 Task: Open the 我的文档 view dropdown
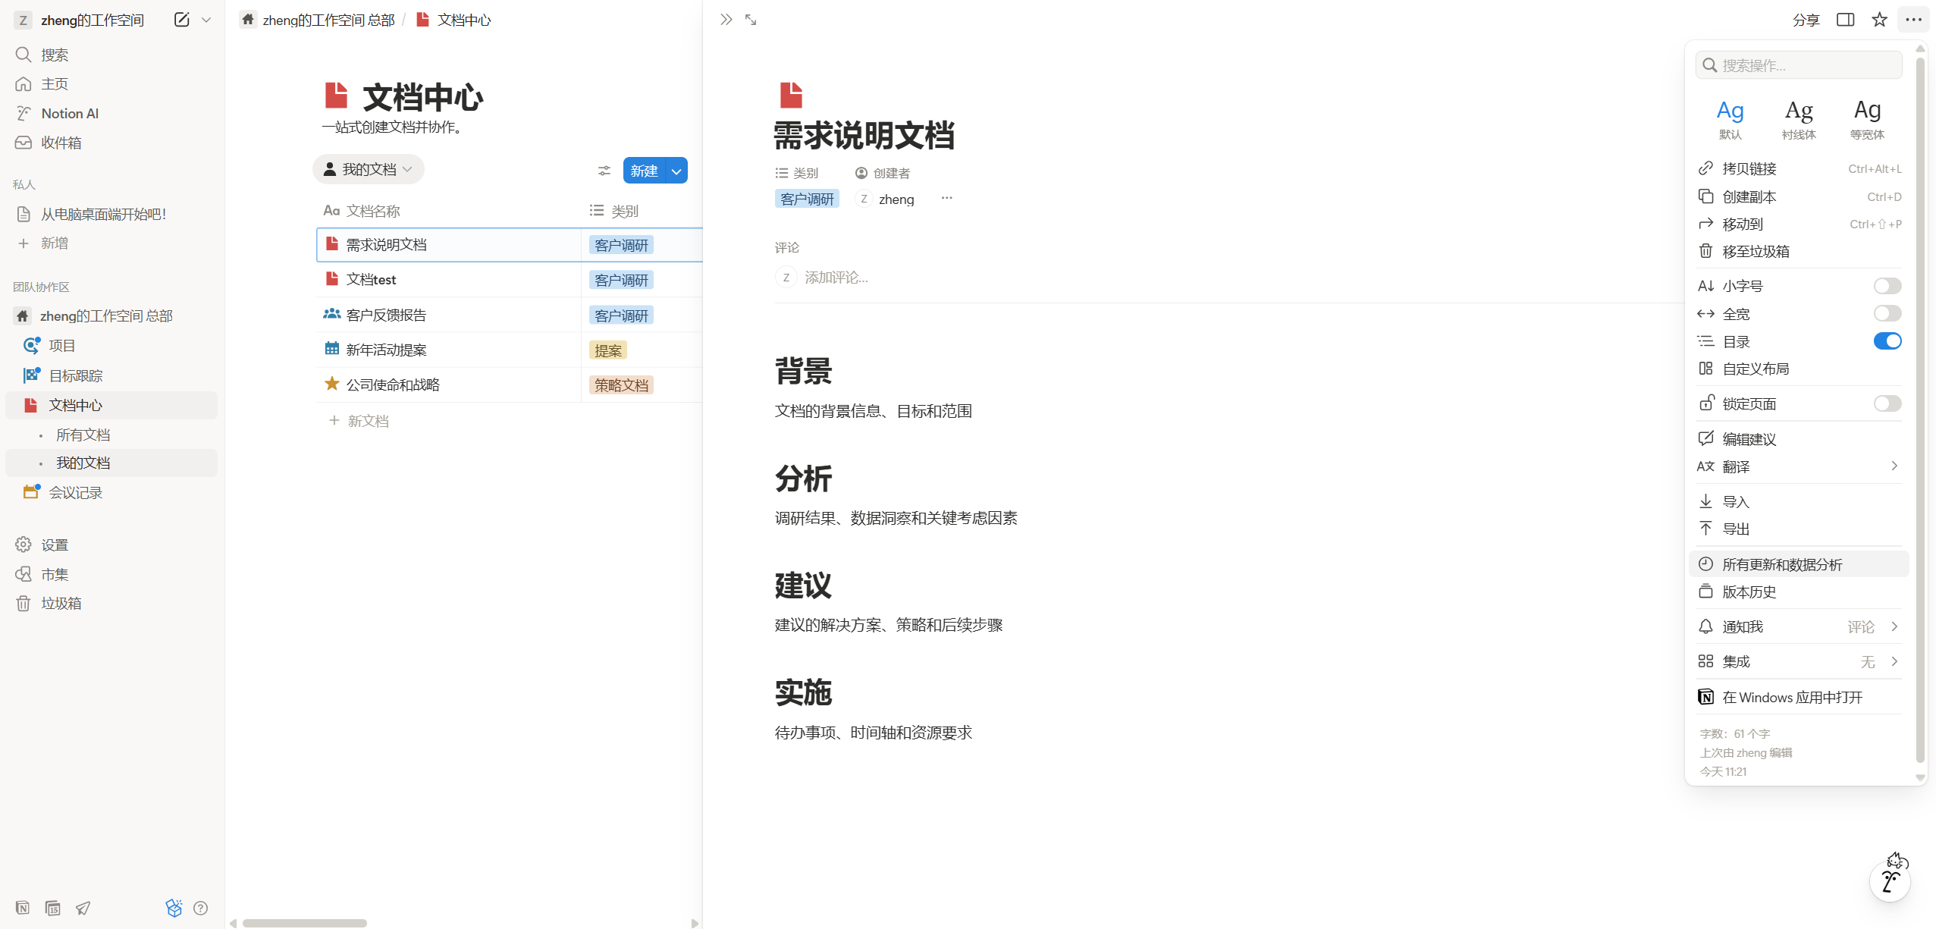click(369, 169)
